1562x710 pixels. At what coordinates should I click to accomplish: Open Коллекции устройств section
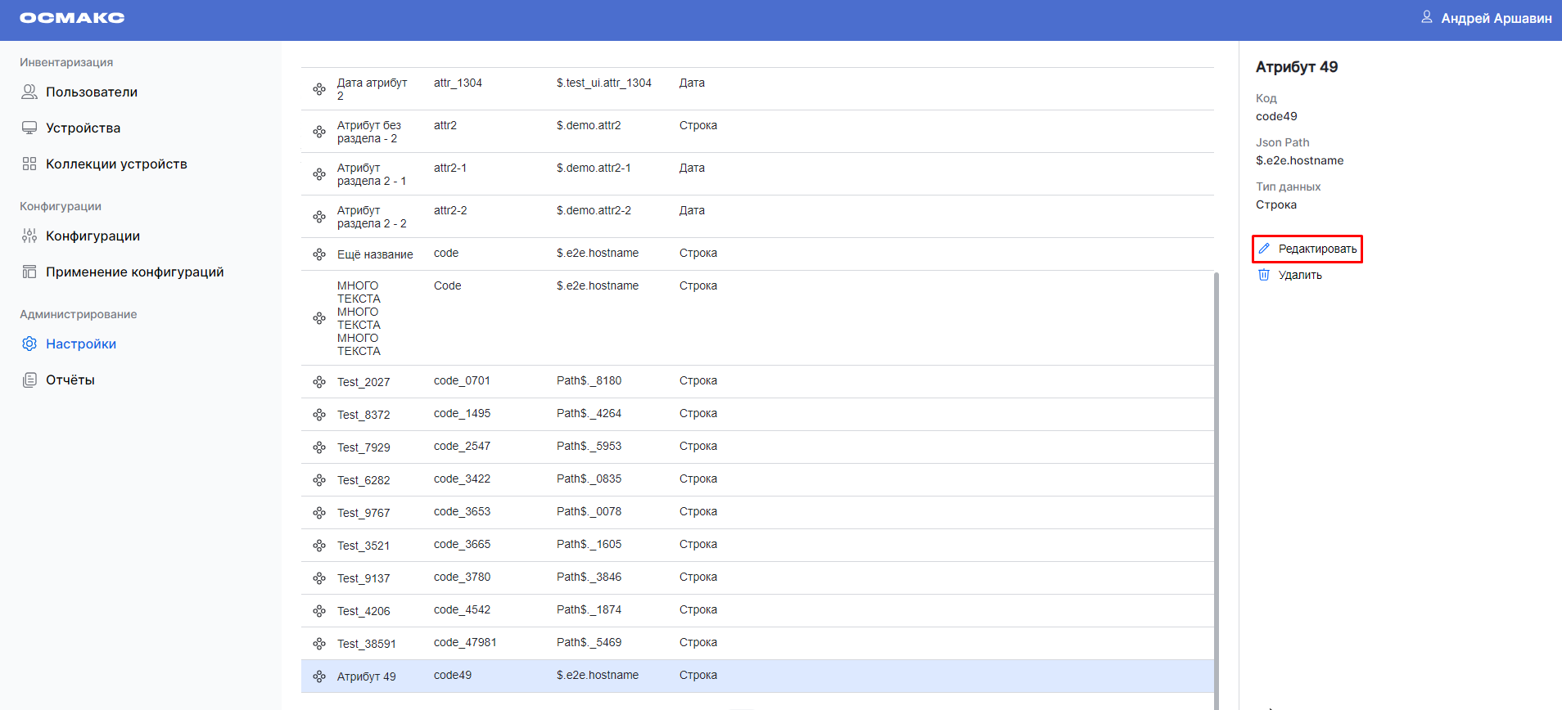click(x=116, y=164)
